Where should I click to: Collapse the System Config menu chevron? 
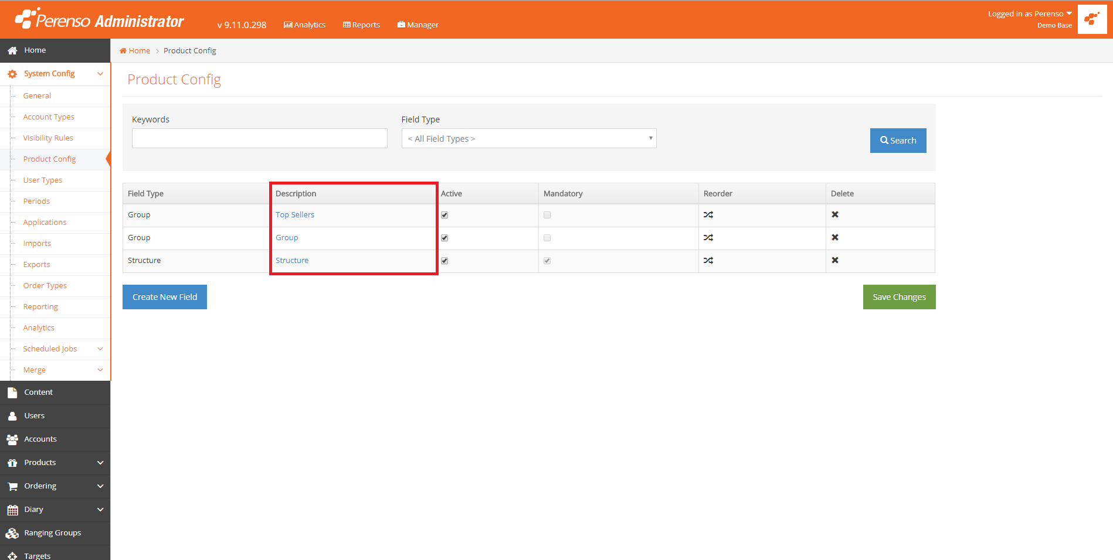point(100,74)
